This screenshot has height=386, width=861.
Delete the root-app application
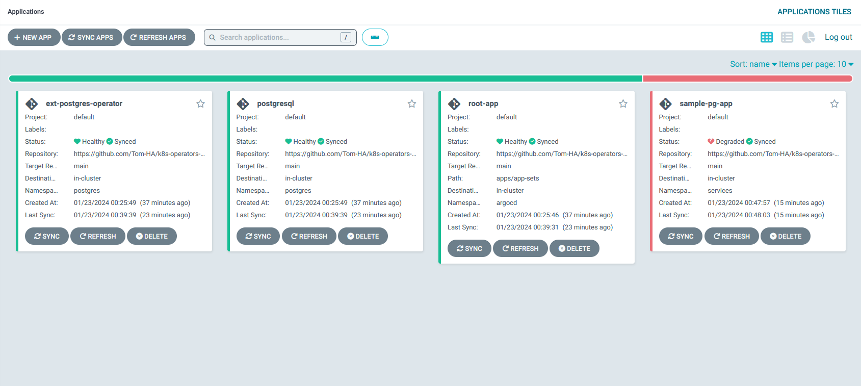coord(575,248)
